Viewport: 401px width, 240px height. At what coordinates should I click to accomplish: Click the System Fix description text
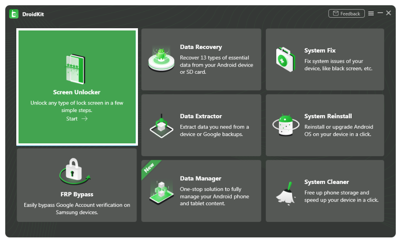coord(338,65)
